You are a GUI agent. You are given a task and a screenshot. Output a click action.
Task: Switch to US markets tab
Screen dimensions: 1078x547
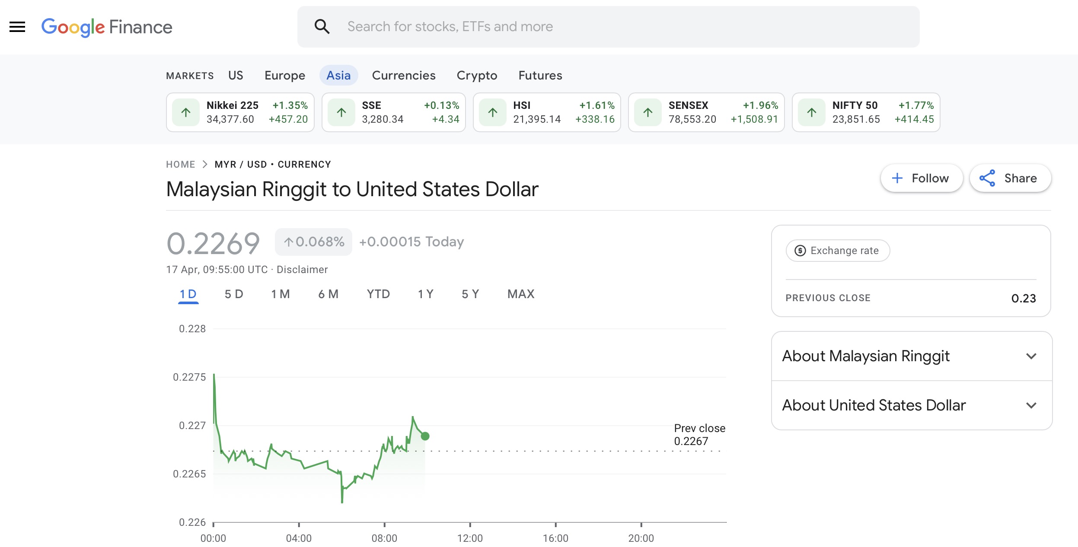click(x=236, y=75)
